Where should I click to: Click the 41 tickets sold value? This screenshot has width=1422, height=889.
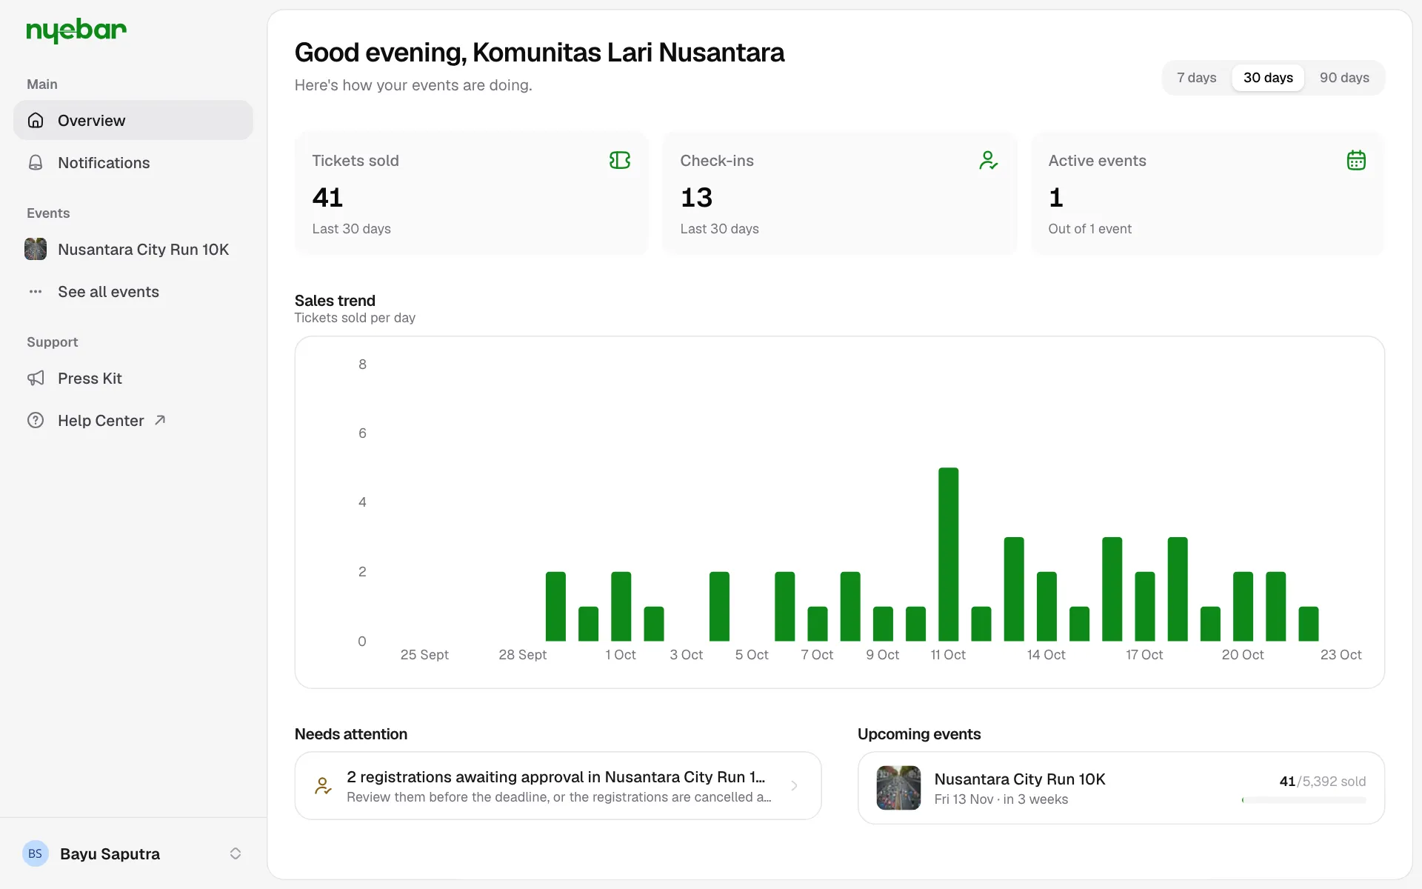pos(327,197)
